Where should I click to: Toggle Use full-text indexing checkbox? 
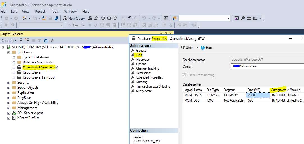[184, 75]
